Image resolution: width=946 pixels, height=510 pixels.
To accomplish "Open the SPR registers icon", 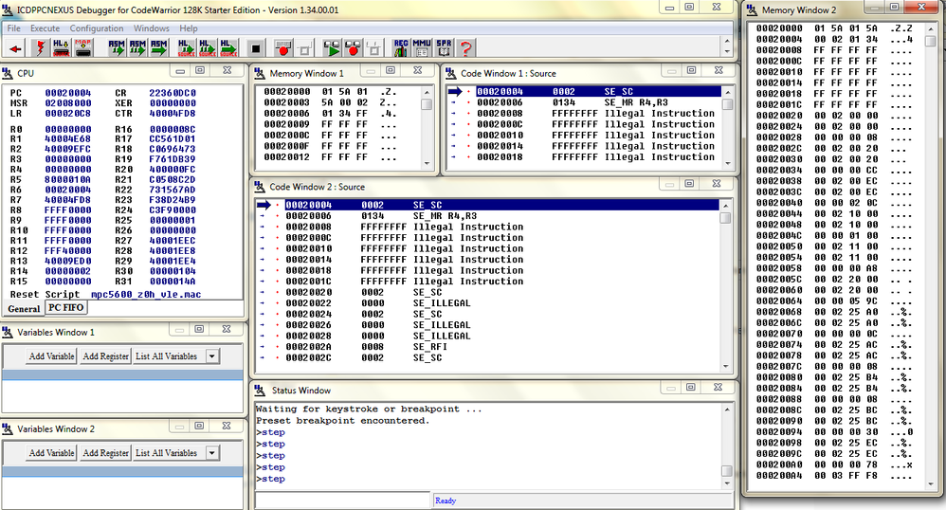I will pos(444,48).
